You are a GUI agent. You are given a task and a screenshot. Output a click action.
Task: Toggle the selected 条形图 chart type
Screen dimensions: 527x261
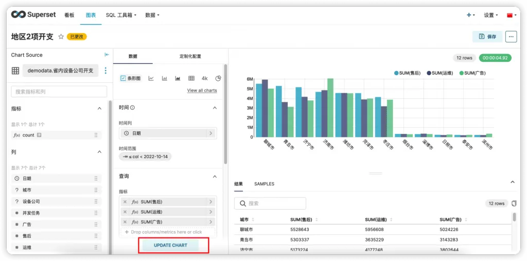pos(130,78)
